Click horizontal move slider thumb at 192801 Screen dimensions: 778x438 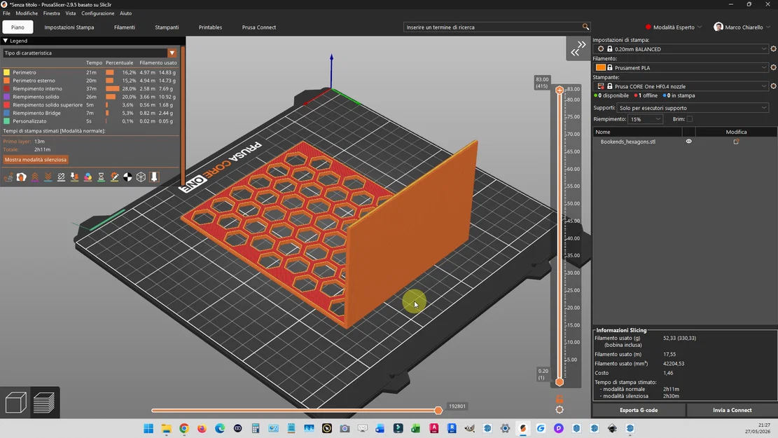pyautogui.click(x=438, y=410)
